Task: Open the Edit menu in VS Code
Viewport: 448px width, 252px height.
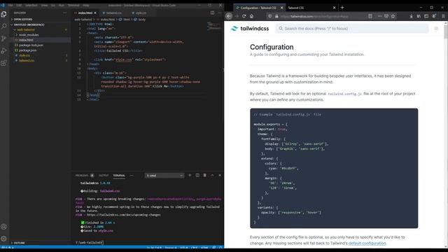Action: pyautogui.click(x=19, y=5)
